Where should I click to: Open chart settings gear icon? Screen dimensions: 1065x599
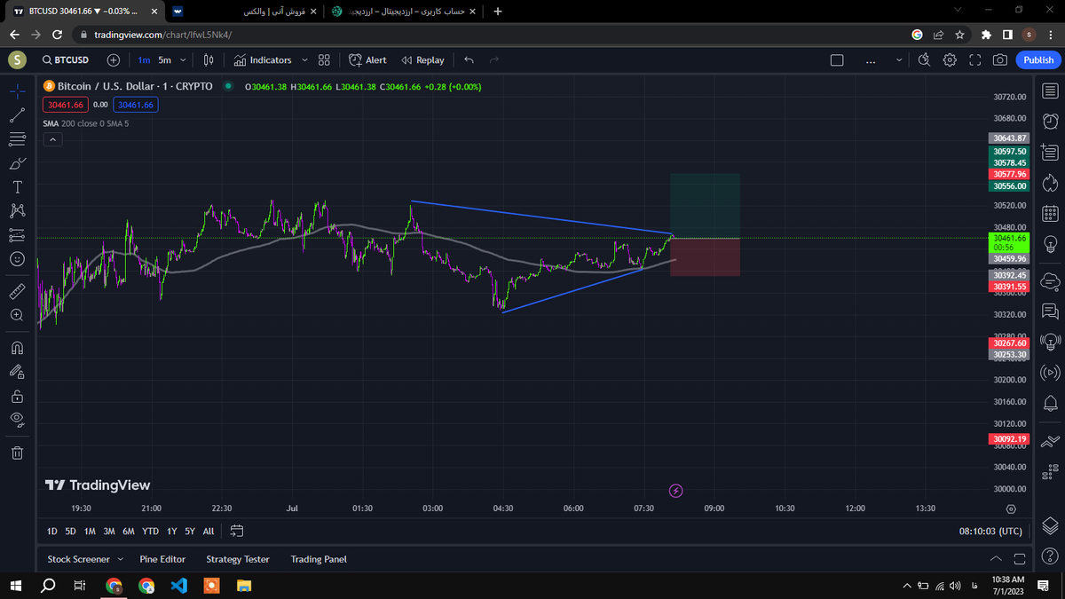tap(950, 60)
